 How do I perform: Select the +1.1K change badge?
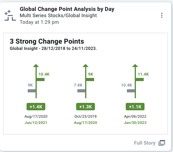tap(135, 107)
